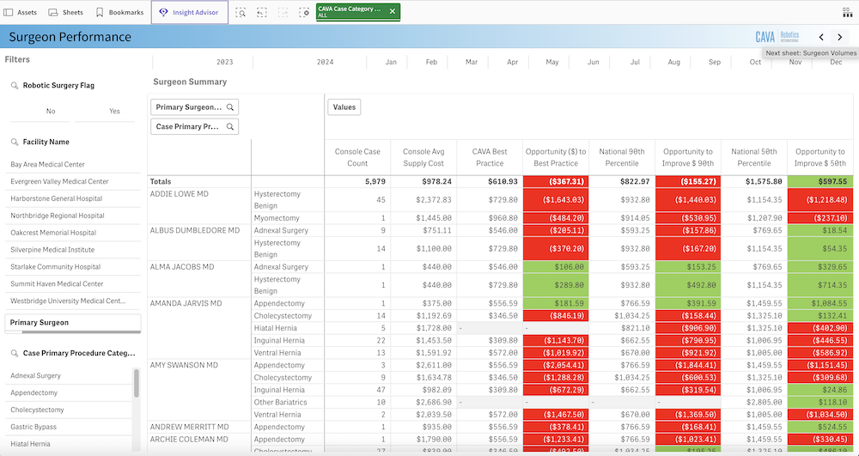Open the Primary Surgeon dimension dropdown
The image size is (859, 456).
pyautogui.click(x=194, y=107)
